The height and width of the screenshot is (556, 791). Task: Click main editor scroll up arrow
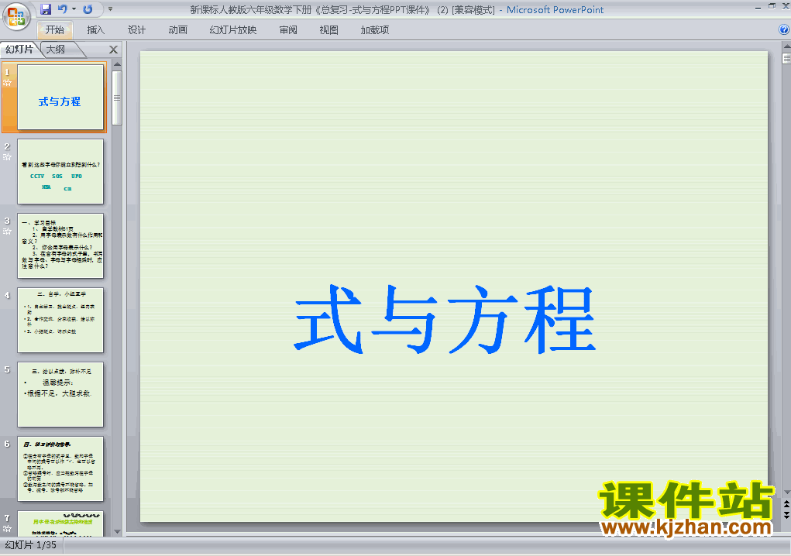click(x=786, y=46)
